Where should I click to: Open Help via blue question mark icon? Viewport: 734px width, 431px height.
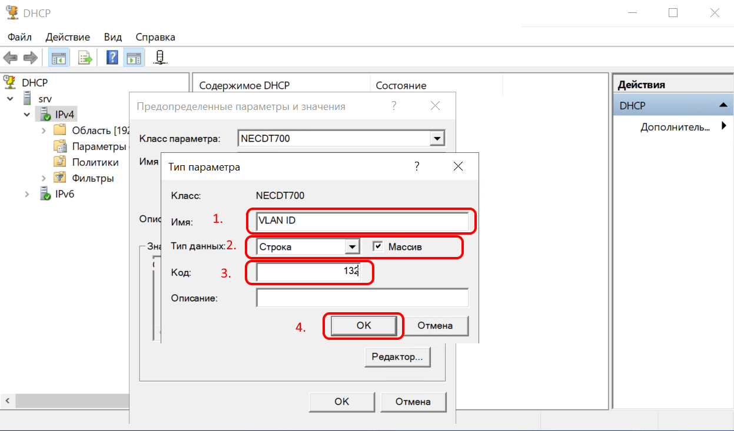[x=112, y=58]
